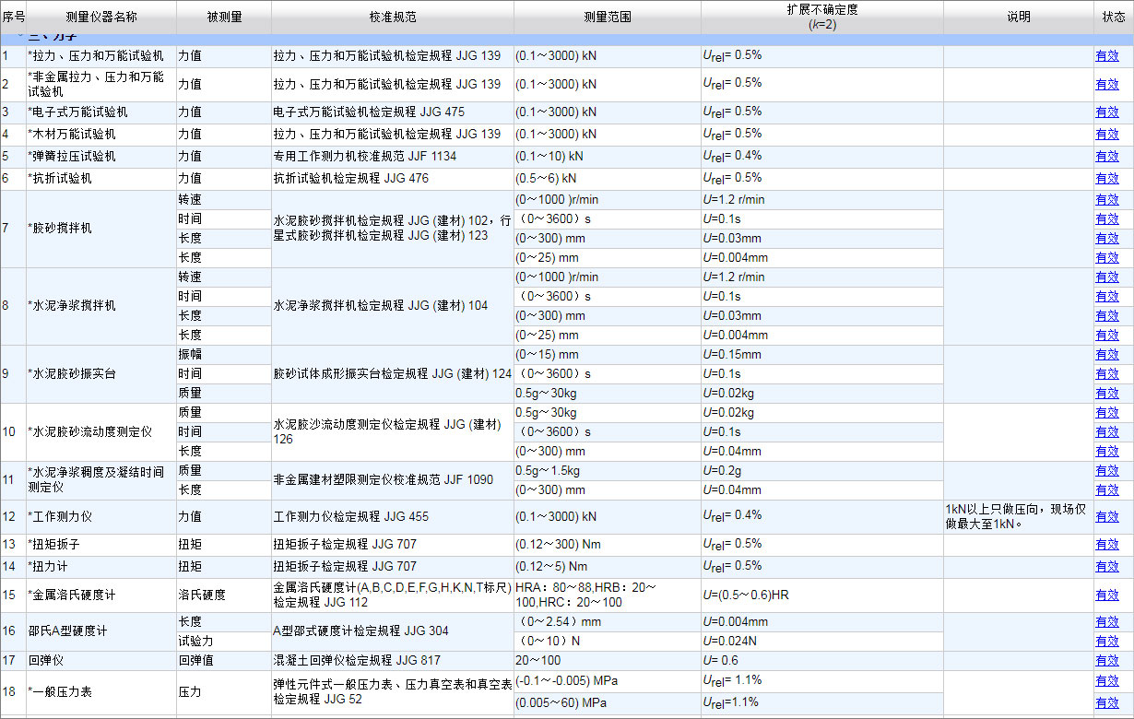Viewport: 1134px width, 719px height.
Task: Click the 回弹值 measurand cell
Action: [x=223, y=661]
